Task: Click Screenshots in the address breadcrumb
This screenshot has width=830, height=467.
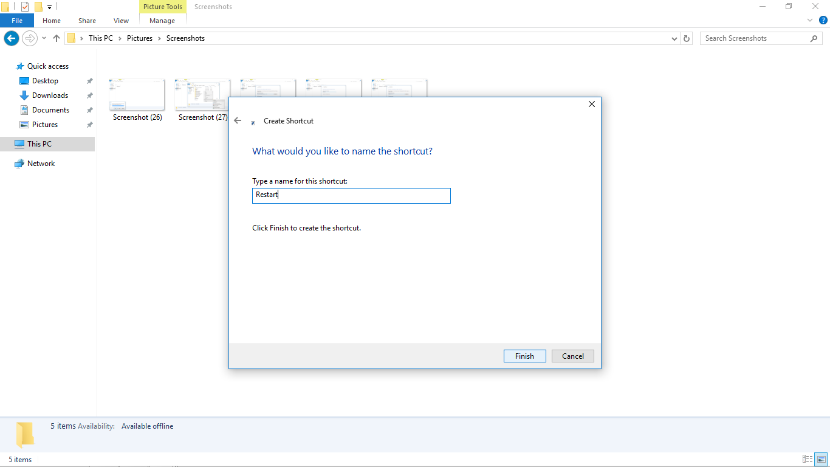Action: [185, 38]
